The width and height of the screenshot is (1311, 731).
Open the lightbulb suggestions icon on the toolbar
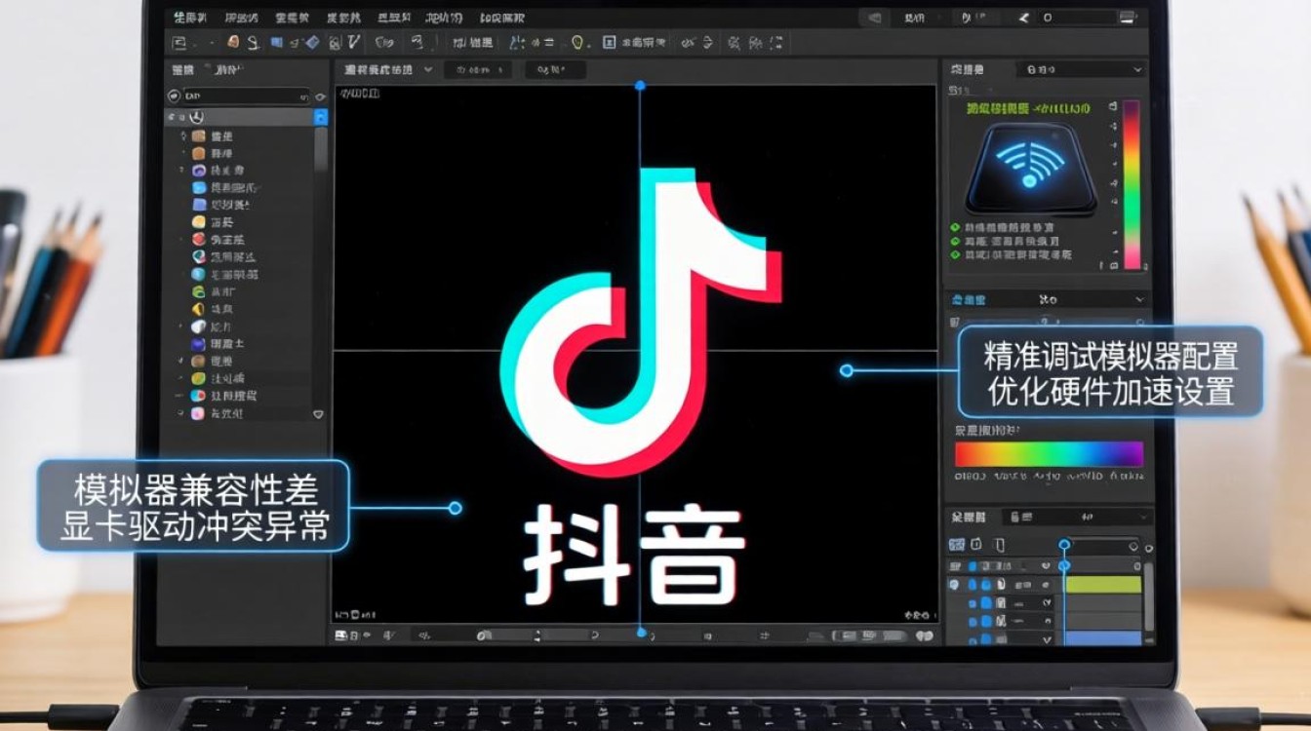(577, 42)
